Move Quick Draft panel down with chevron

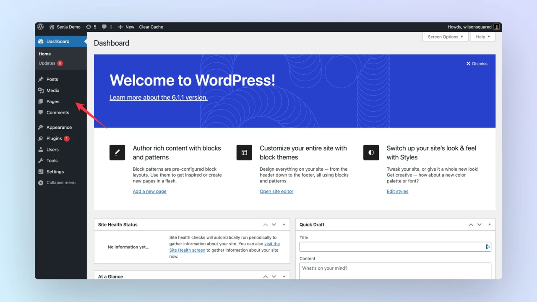coord(480,225)
